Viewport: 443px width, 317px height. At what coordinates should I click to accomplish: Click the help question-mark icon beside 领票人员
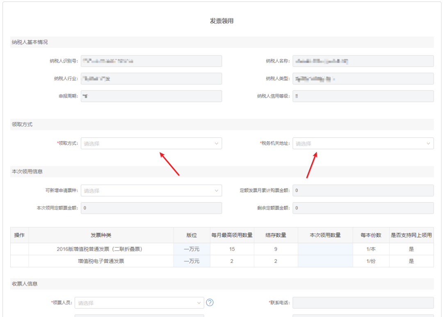coord(210,303)
